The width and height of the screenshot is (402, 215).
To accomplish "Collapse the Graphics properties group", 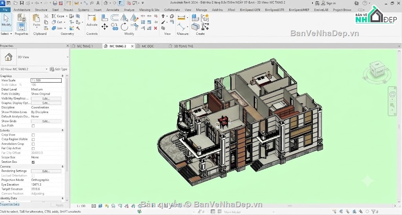I will point(62,76).
